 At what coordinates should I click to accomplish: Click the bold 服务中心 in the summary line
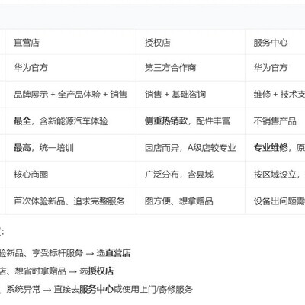96,289
